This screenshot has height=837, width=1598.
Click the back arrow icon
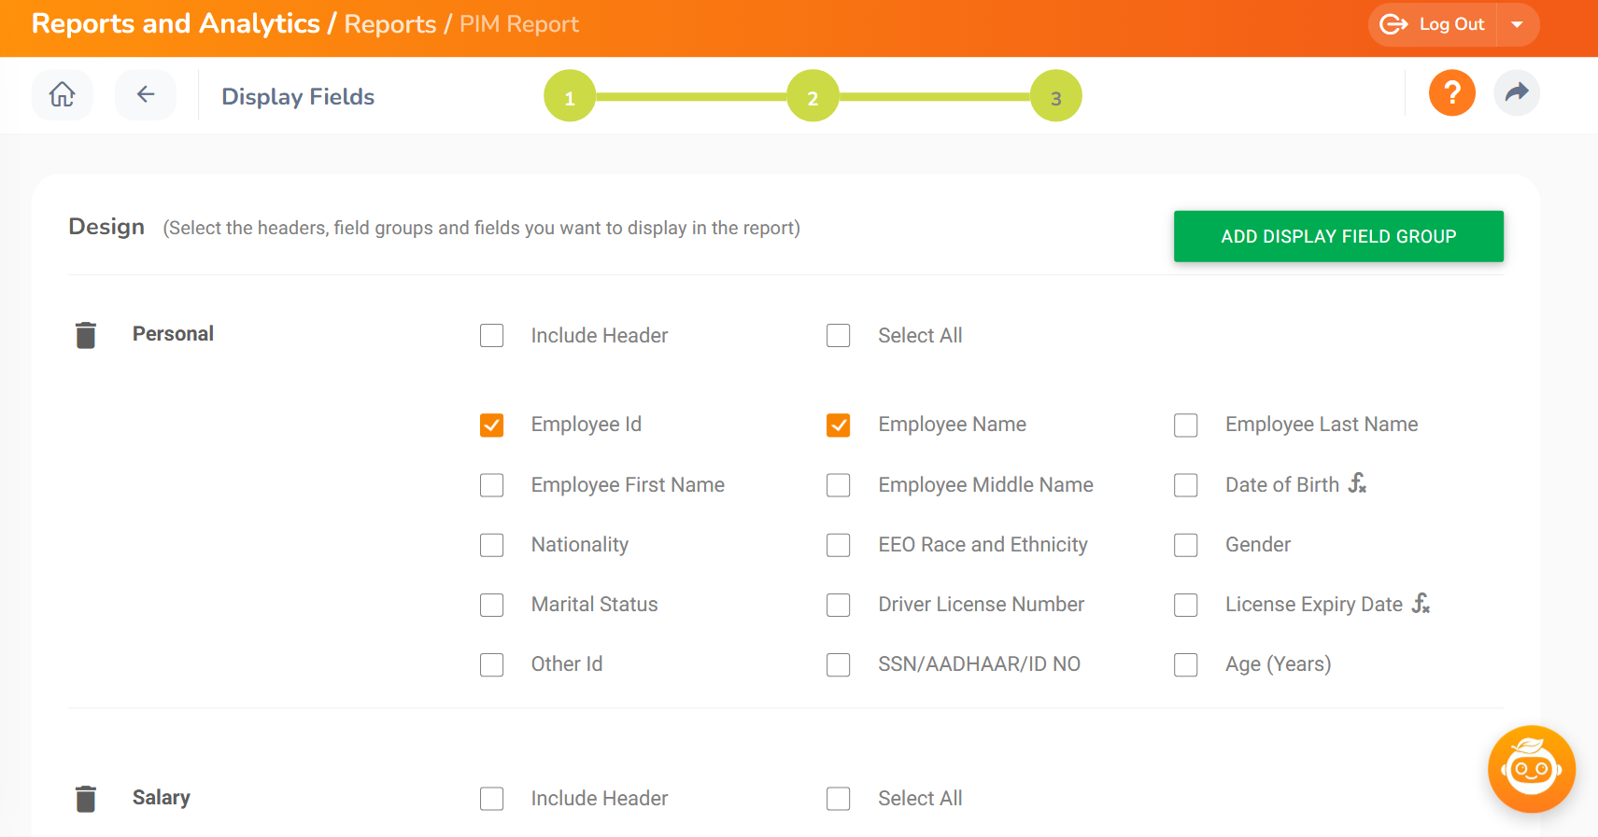click(x=146, y=94)
